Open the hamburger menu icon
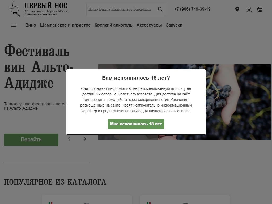 (13, 25)
